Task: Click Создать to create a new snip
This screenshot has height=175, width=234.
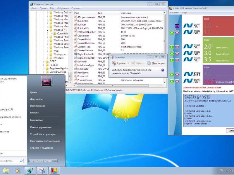Action: 119,63
